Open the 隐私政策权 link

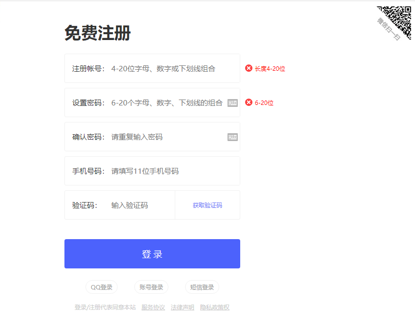(215, 307)
